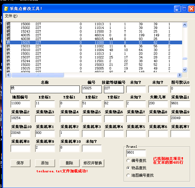Select the 地图编号查找 radio option
Viewport: 195px width, 188px height.
coord(128,175)
